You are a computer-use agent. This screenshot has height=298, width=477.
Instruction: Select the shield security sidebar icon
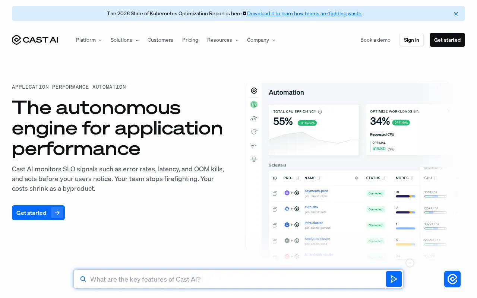click(x=254, y=132)
